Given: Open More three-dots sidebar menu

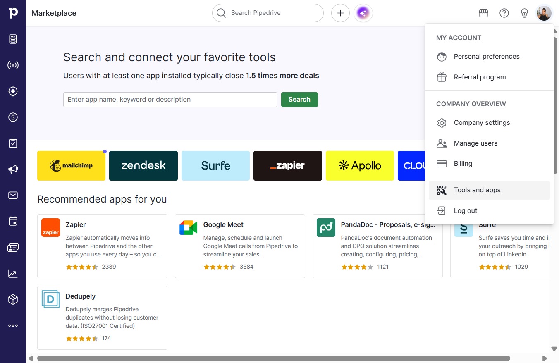Looking at the screenshot, I should [13, 325].
